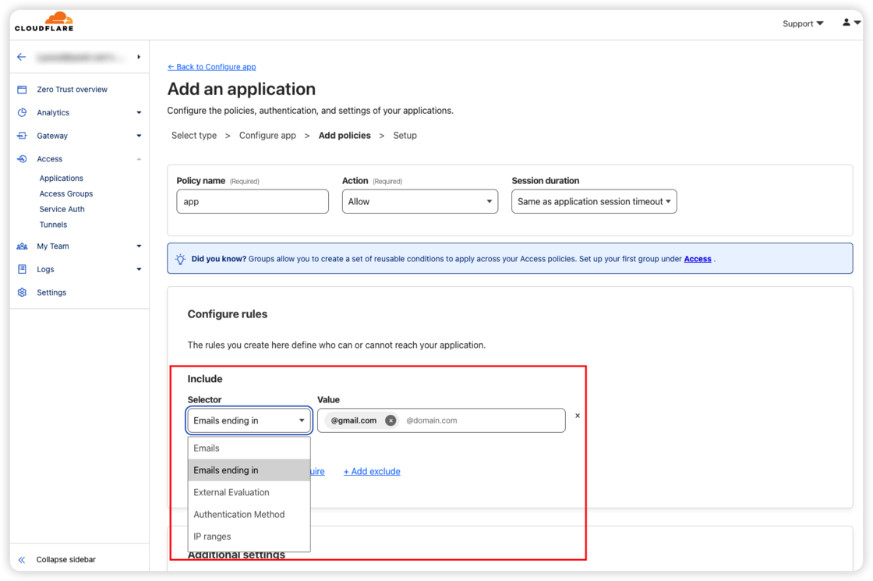The image size is (873, 581).
Task: Open the user profile menu icon
Action: (x=851, y=23)
